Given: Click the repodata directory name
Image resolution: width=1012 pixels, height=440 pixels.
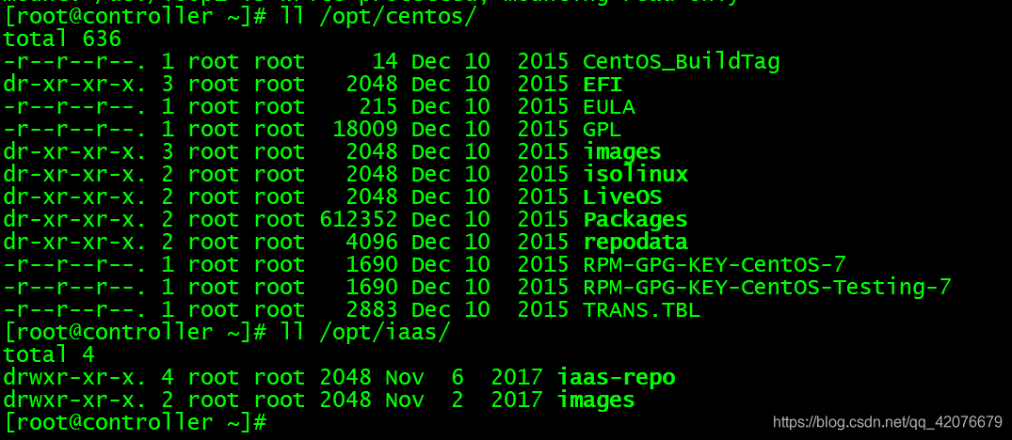Looking at the screenshot, I should coord(635,243).
